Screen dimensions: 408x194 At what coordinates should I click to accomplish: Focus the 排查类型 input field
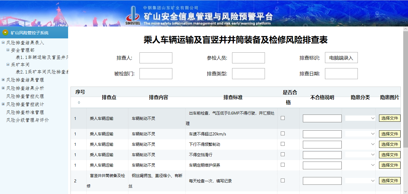[249, 74]
